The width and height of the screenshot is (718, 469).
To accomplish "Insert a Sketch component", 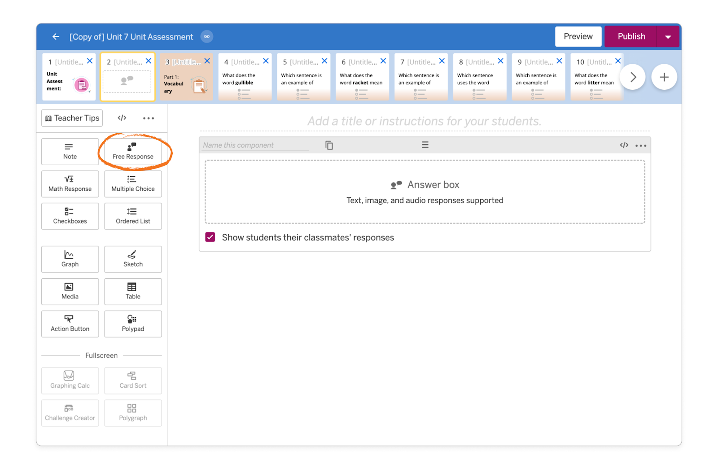I will tap(132, 259).
